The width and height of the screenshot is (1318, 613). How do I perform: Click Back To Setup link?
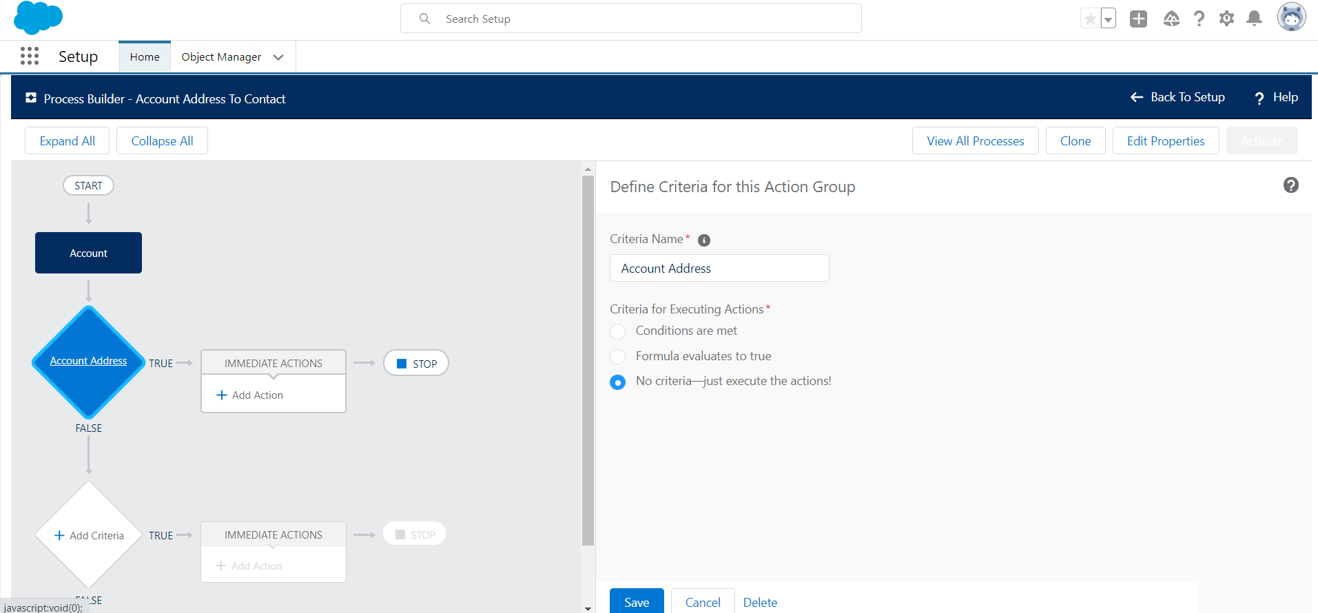click(1177, 97)
